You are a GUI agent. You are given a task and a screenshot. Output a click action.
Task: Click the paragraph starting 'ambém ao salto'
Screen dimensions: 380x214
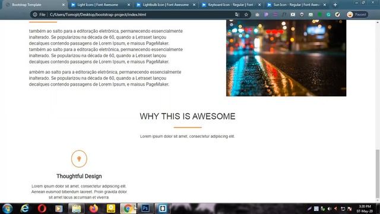tap(105, 78)
